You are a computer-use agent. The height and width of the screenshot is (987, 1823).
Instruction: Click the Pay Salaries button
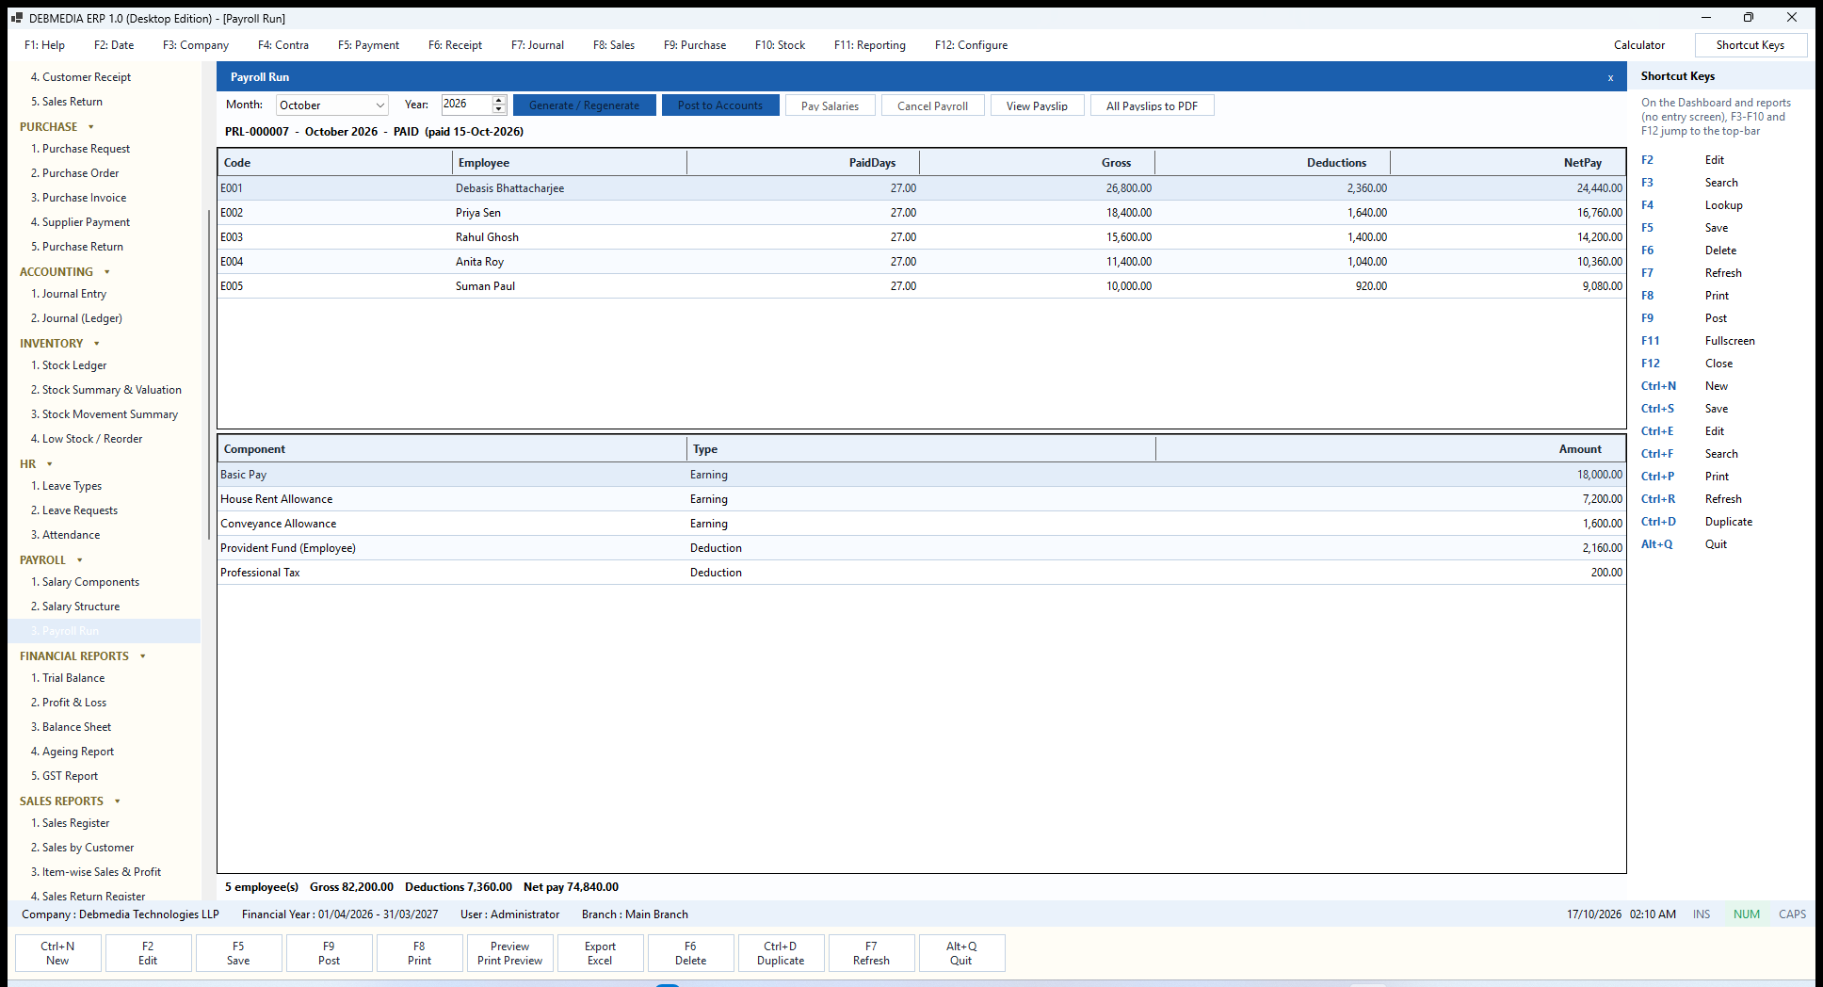[x=830, y=105]
